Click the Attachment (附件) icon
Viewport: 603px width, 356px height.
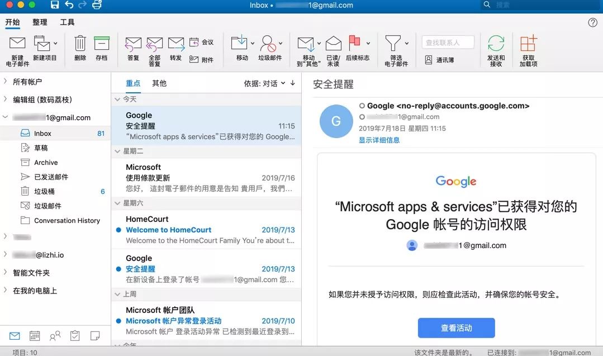(x=194, y=60)
